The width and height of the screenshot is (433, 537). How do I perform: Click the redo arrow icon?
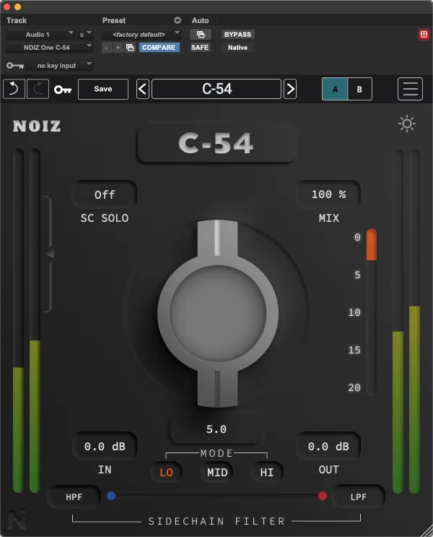point(38,89)
